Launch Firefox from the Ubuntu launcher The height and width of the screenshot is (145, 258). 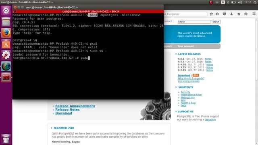click(x=6, y=33)
